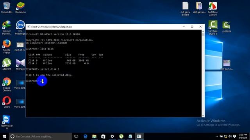Maximize the diskpart window
The image size is (250, 140).
(192, 27)
